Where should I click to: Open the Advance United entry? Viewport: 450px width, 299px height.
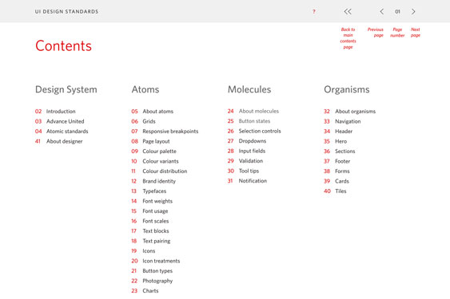point(59,121)
